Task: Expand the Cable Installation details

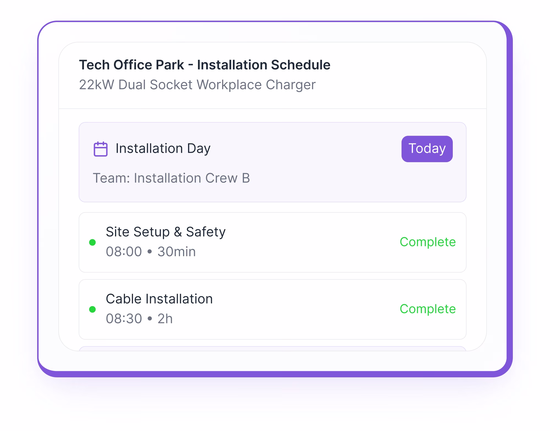Action: click(273, 309)
